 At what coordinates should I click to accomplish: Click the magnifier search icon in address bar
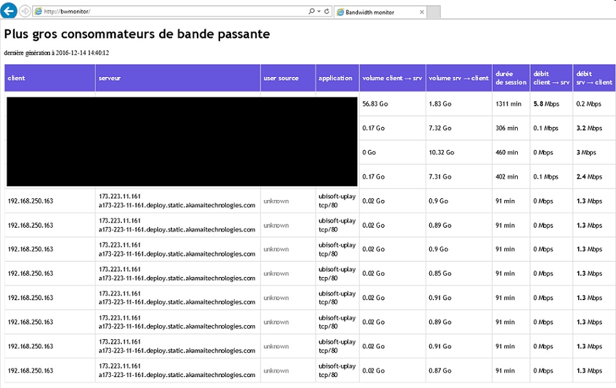pos(311,12)
